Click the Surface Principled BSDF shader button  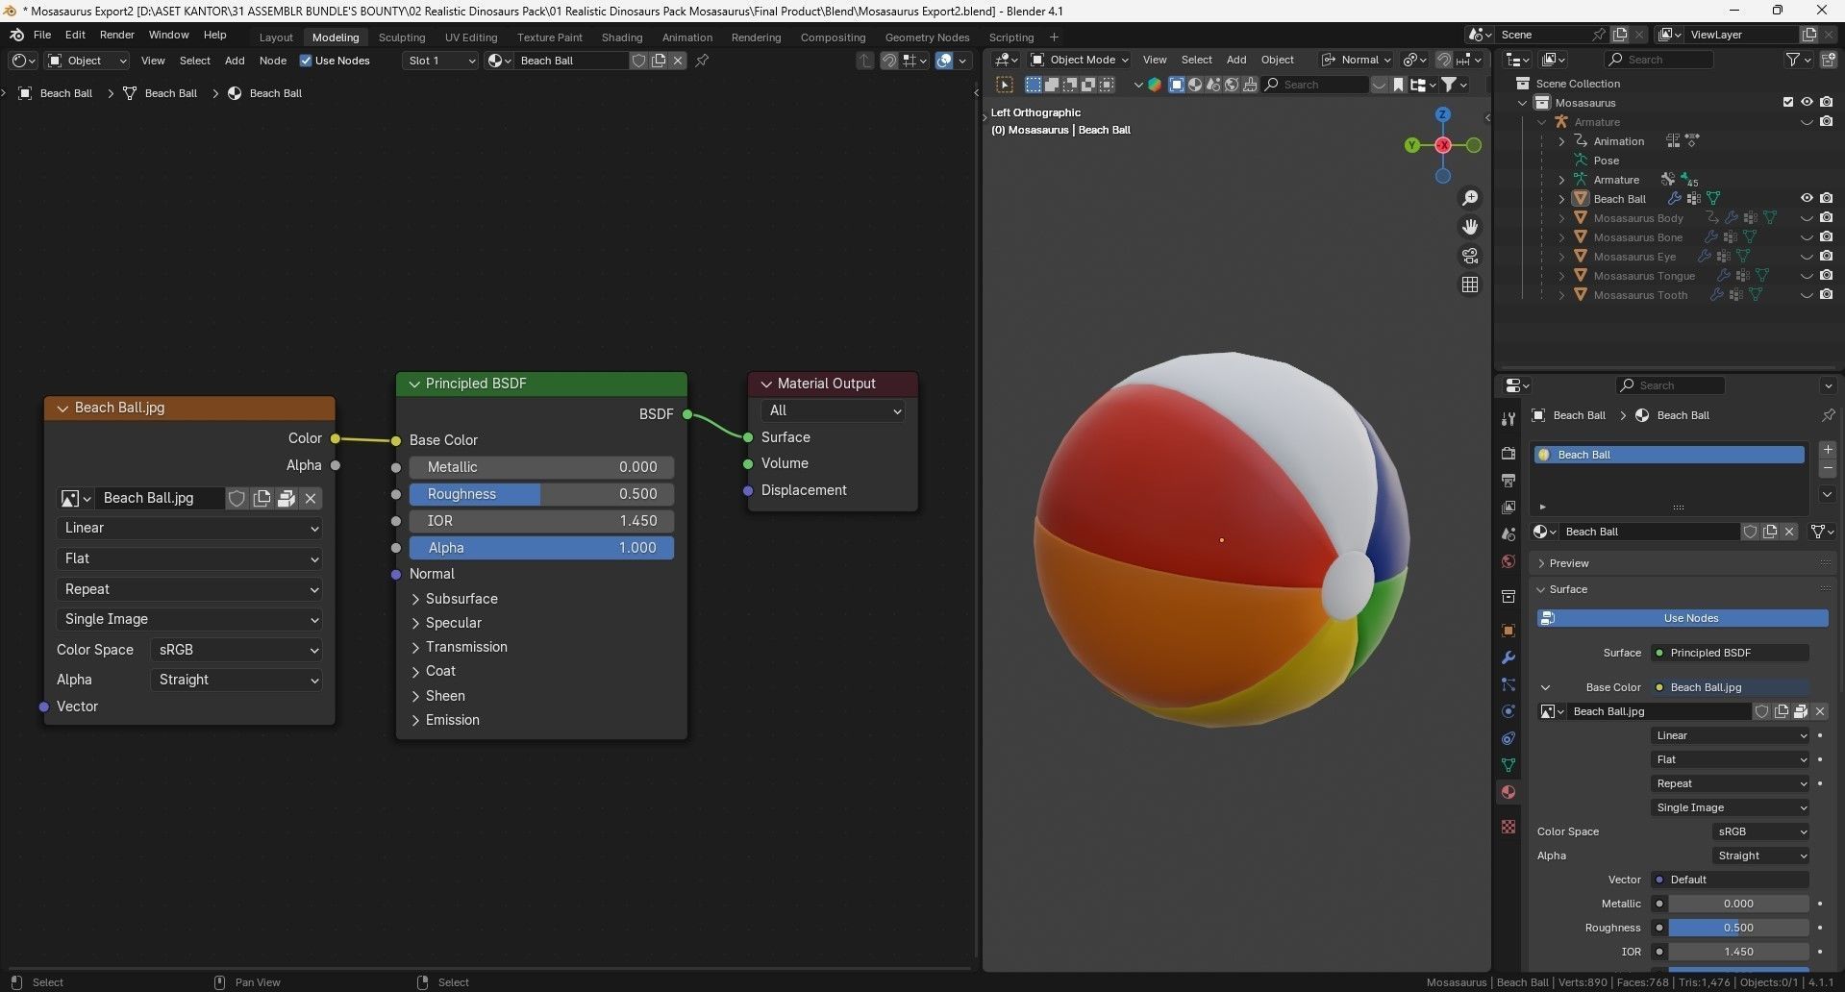(1730, 653)
